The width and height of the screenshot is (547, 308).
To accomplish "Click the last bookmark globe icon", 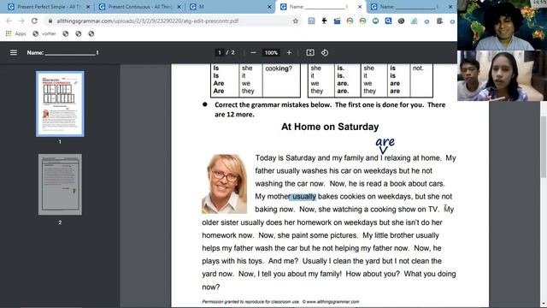I will coord(91,33).
